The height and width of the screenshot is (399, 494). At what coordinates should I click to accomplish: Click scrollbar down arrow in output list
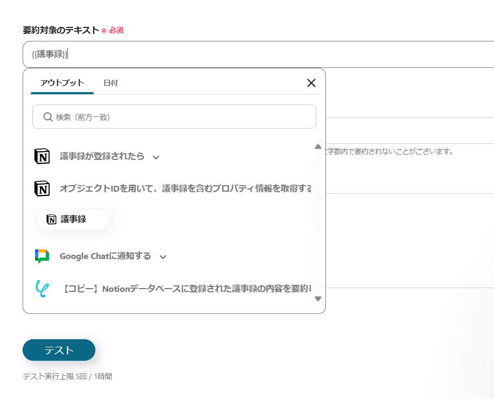click(318, 298)
